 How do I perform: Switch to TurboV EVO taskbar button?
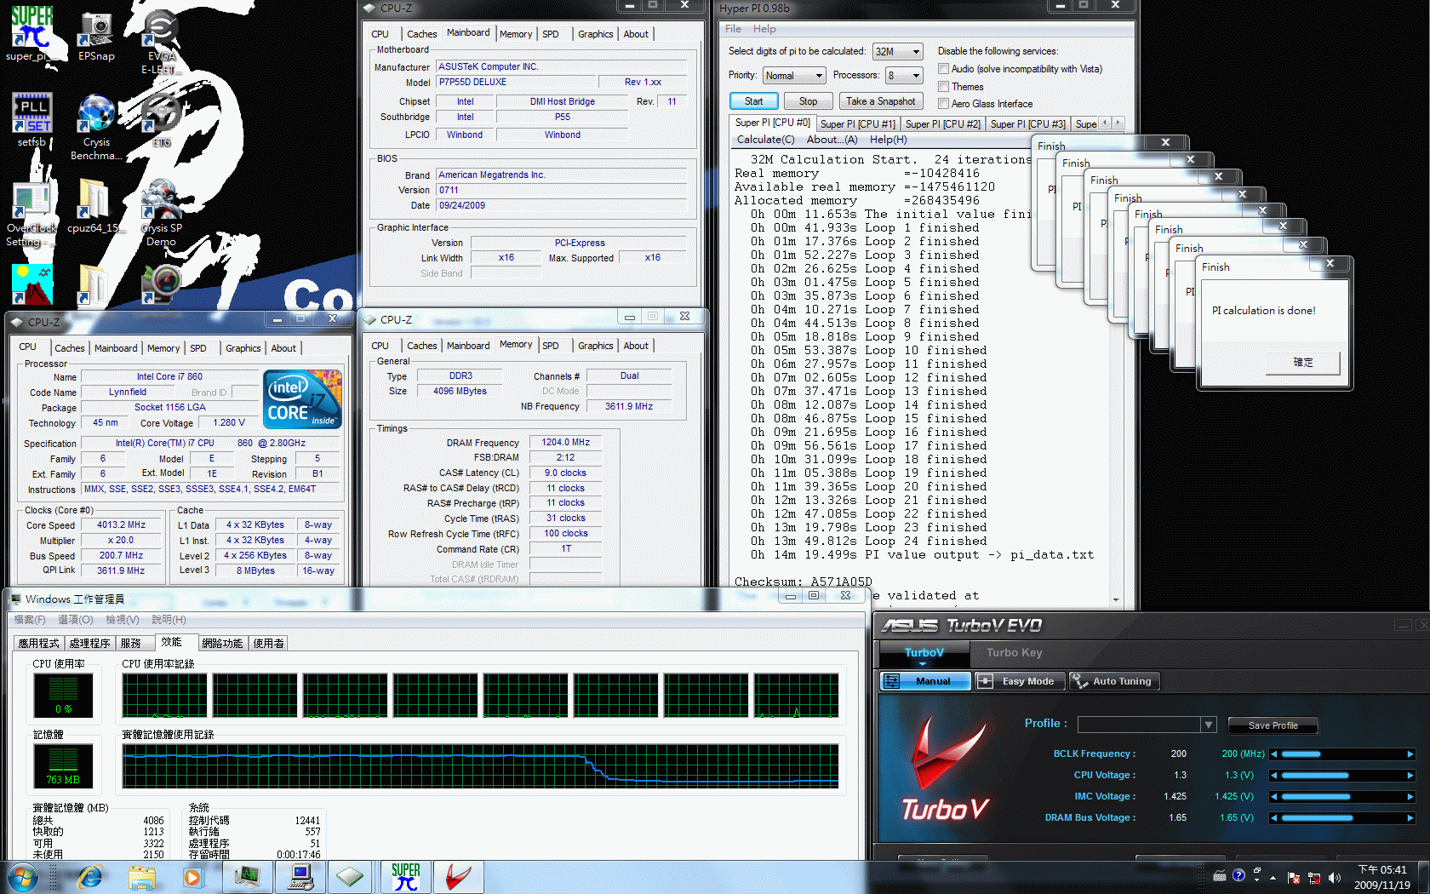pyautogui.click(x=459, y=876)
